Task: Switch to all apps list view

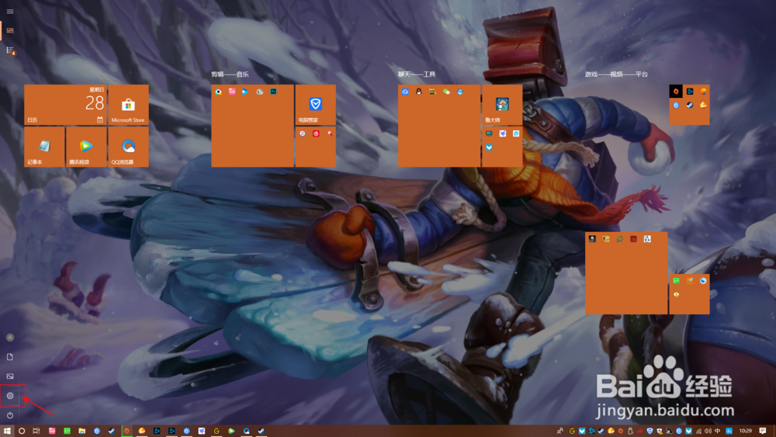Action: click(10, 50)
